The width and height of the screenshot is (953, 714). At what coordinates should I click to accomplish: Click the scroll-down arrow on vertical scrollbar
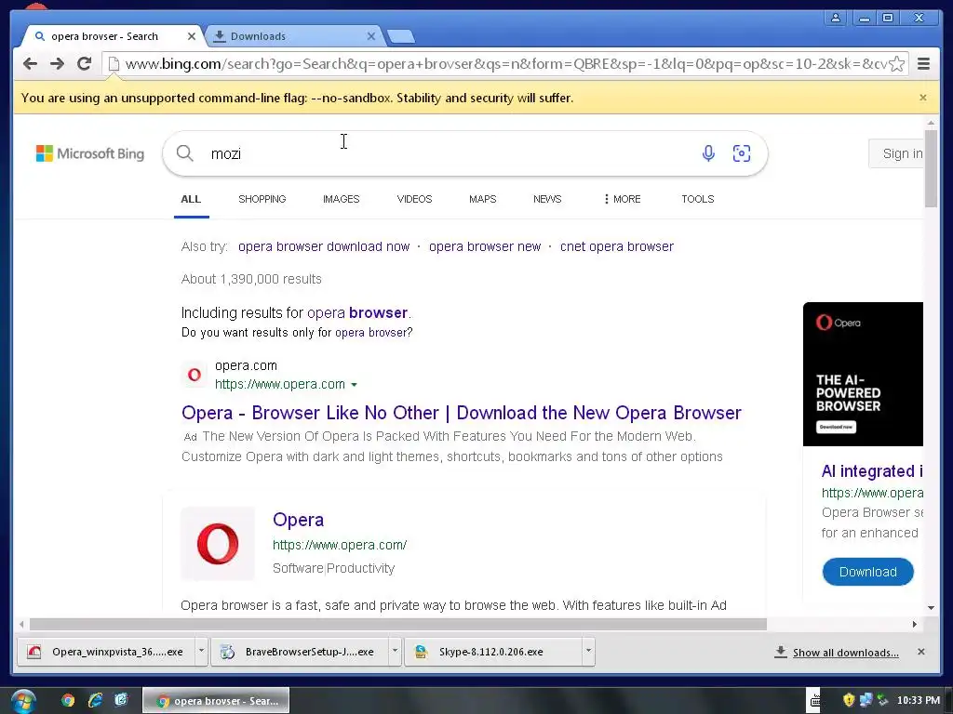[931, 607]
